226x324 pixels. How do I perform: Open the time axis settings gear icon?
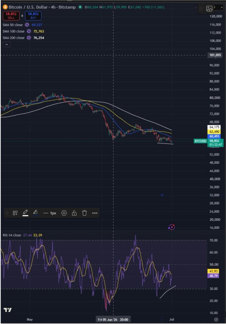click(x=216, y=320)
